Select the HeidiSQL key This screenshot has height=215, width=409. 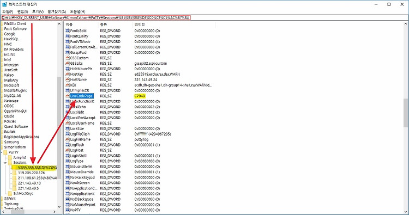click(x=11, y=39)
